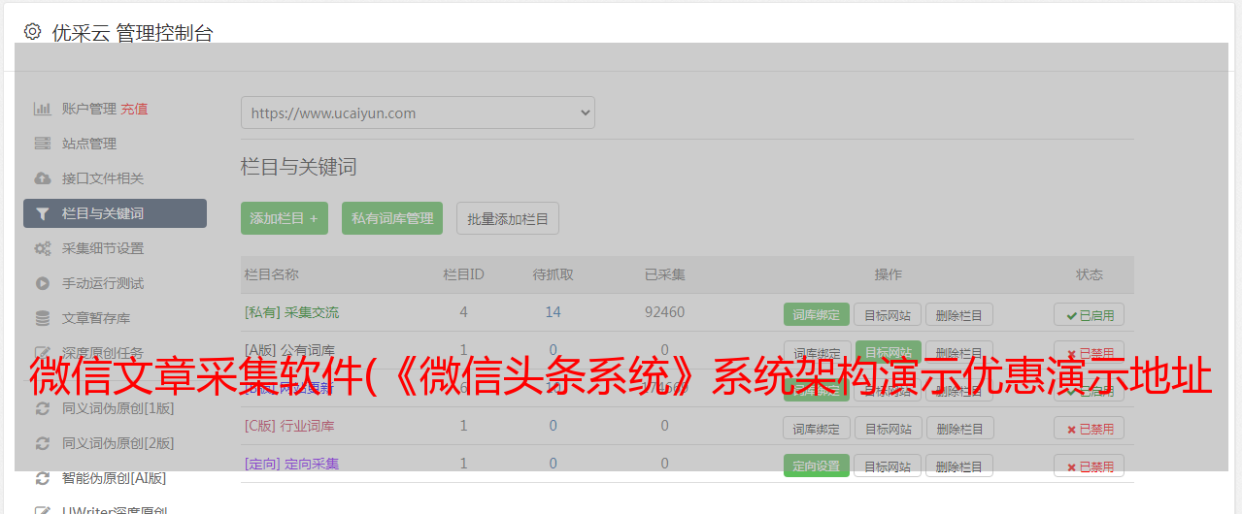1242x514 pixels.
Task: Click the gears icon beside 采集细节设置
Action: pos(43,248)
